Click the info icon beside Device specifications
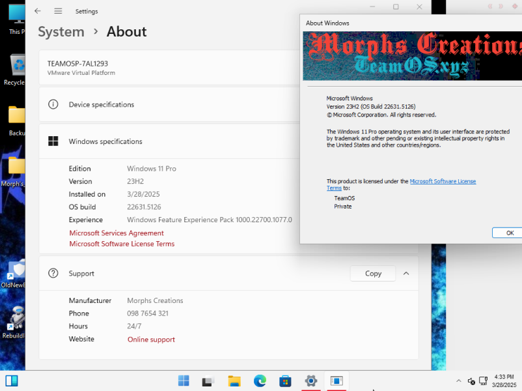522x391 pixels. click(x=53, y=104)
